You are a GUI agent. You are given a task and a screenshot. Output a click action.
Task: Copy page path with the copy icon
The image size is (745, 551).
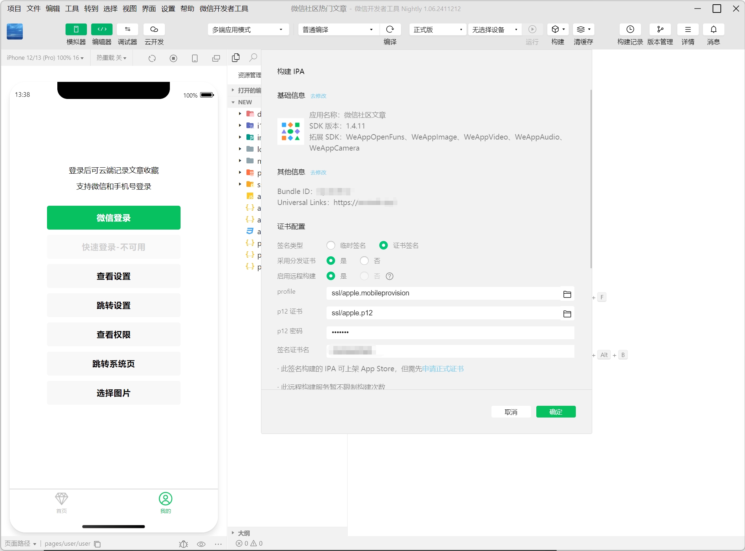coord(97,544)
